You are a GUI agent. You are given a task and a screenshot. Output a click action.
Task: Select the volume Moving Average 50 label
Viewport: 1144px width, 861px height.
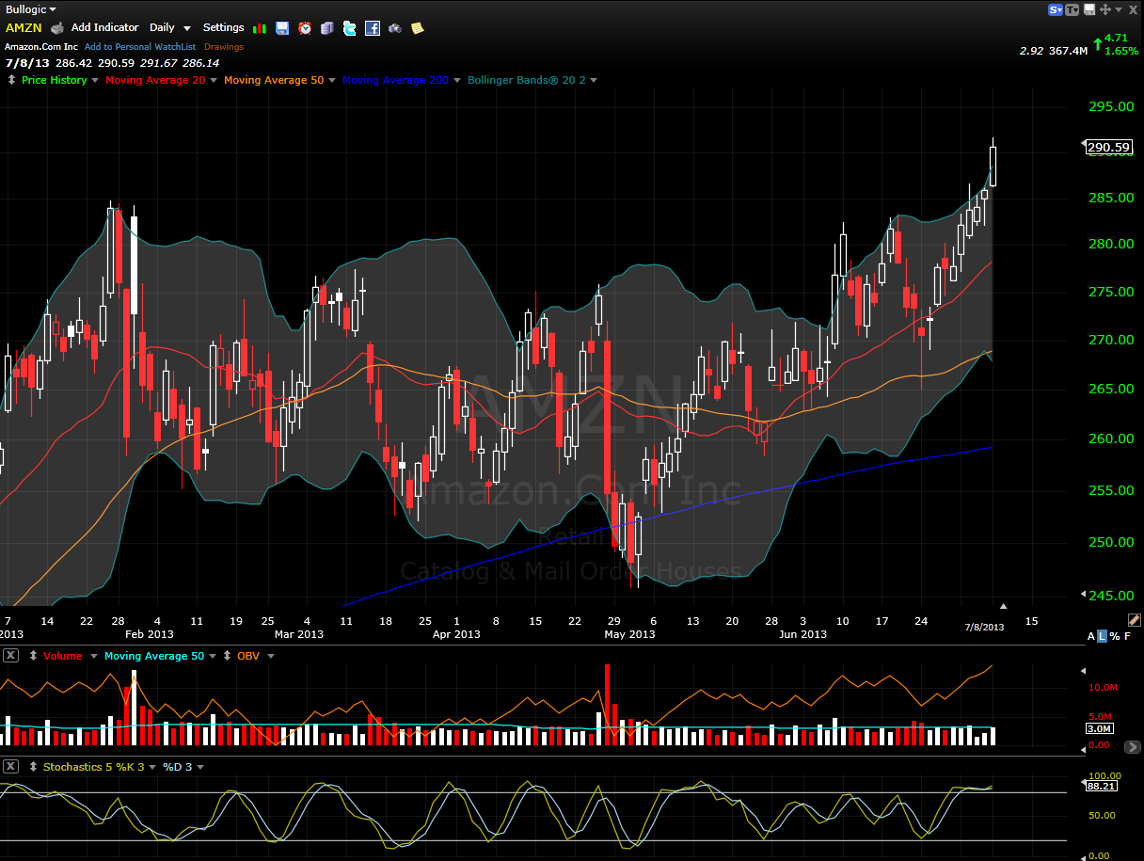click(x=154, y=656)
